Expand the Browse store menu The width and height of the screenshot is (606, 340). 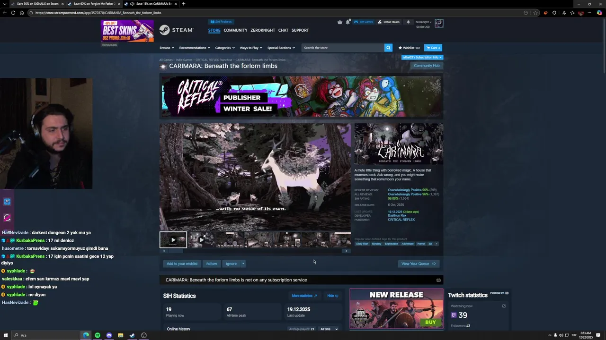[167, 48]
